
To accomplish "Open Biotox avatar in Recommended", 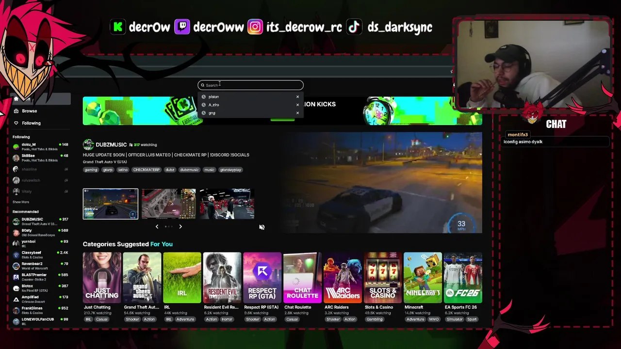I will 16,288.
